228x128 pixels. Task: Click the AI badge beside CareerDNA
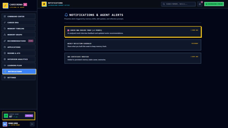pos(25,5)
